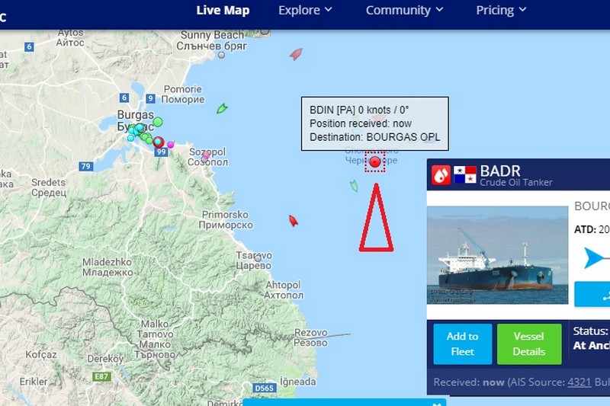Click the red crude oil tanker type icon

point(441,175)
